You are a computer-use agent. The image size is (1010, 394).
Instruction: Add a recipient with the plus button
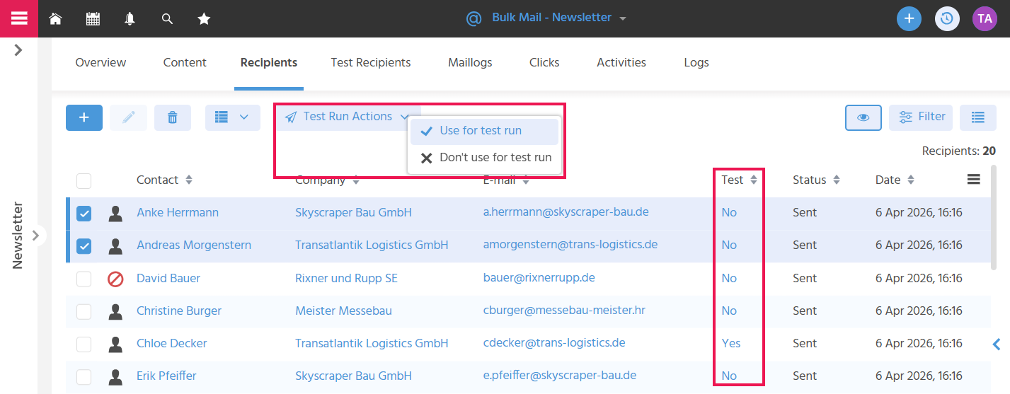(x=84, y=117)
